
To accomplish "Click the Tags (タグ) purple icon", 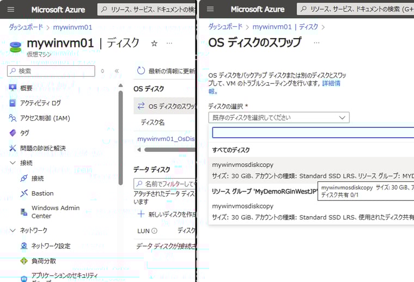I will click(x=13, y=133).
